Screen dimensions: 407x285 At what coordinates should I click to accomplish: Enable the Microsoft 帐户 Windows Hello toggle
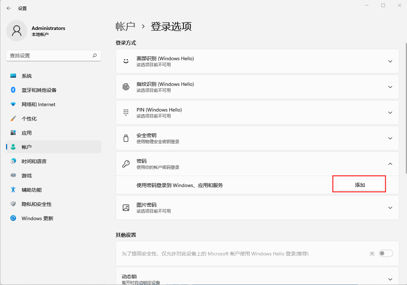click(385, 253)
